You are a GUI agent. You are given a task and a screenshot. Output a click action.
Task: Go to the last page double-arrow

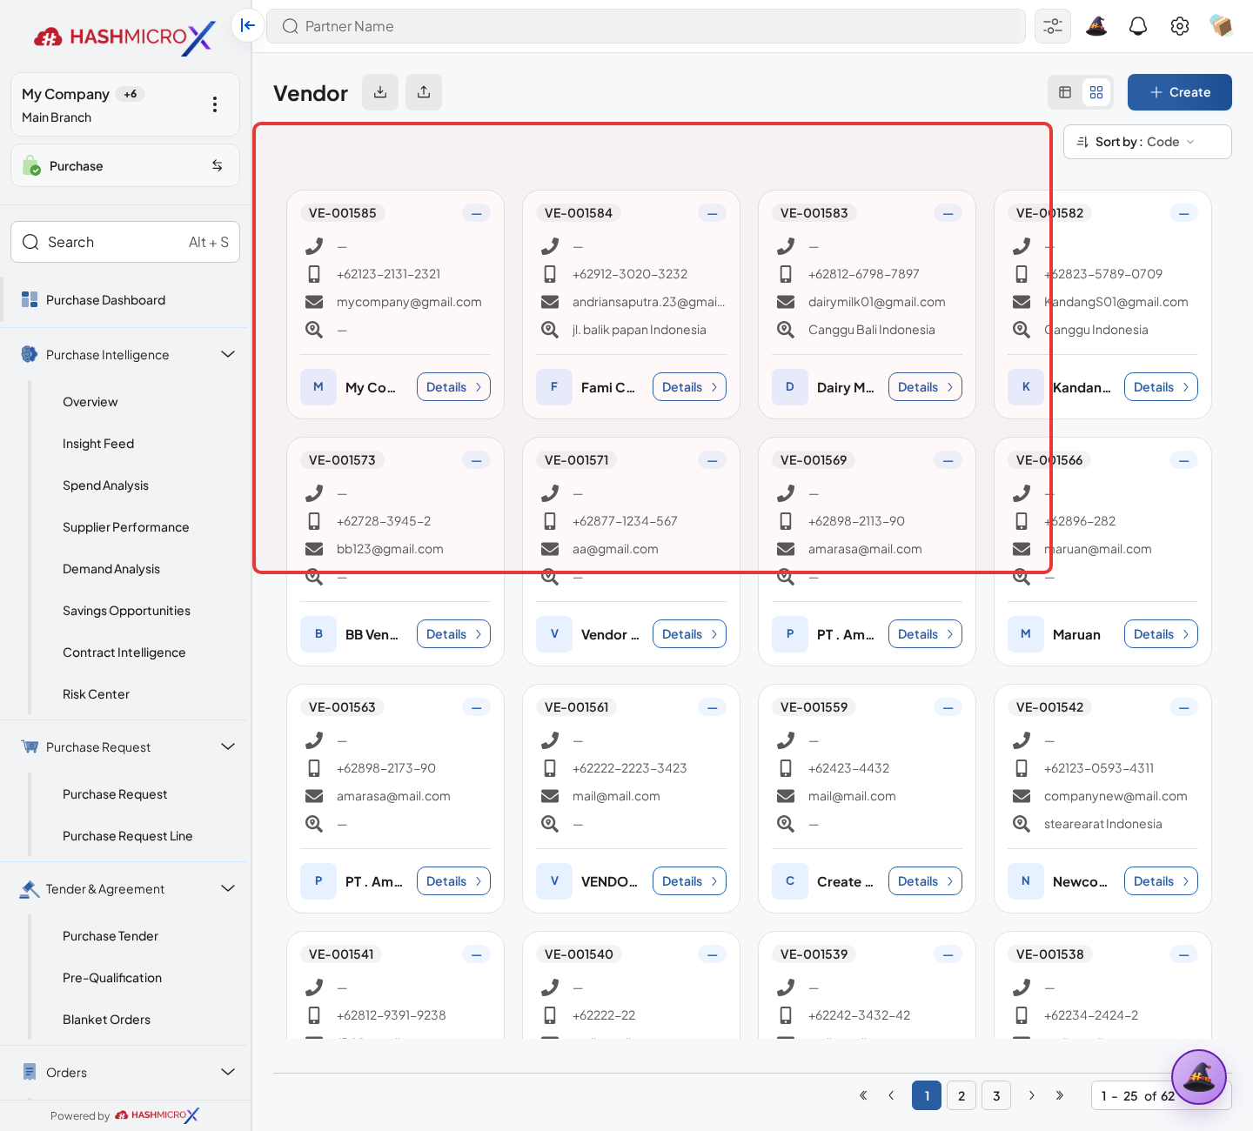[x=1060, y=1095]
